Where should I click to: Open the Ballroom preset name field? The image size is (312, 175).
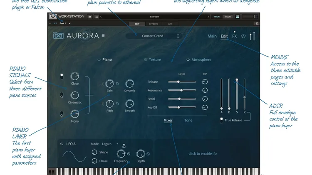tap(155, 17)
